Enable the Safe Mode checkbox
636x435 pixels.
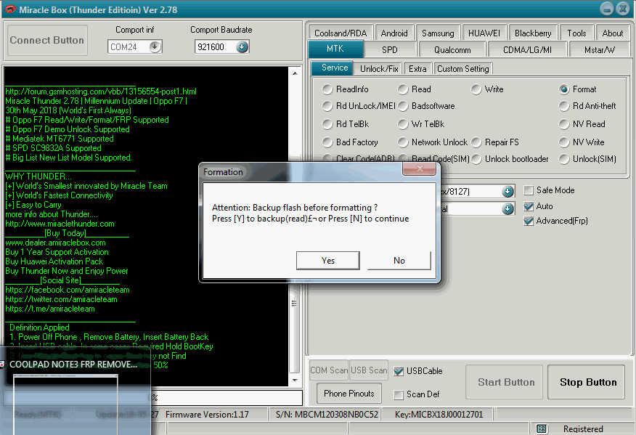pyautogui.click(x=529, y=190)
